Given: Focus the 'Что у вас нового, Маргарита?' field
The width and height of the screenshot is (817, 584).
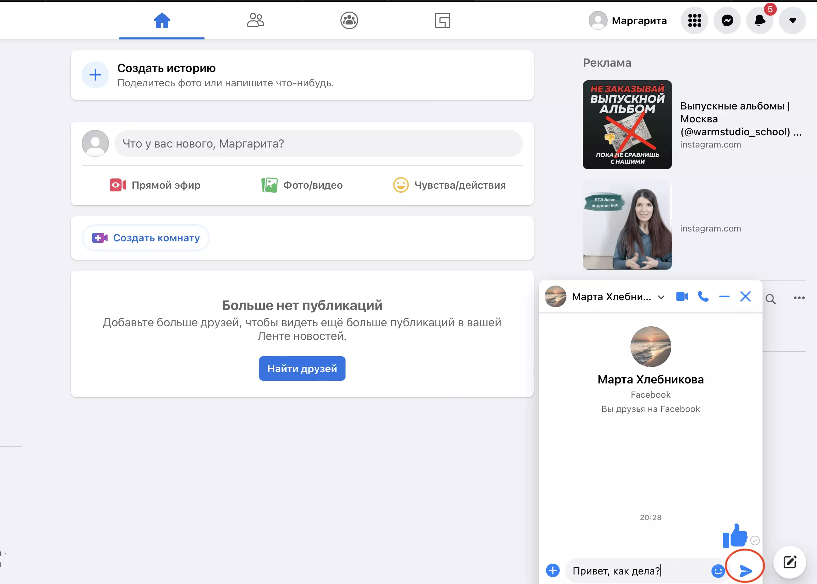Looking at the screenshot, I should coord(318,143).
